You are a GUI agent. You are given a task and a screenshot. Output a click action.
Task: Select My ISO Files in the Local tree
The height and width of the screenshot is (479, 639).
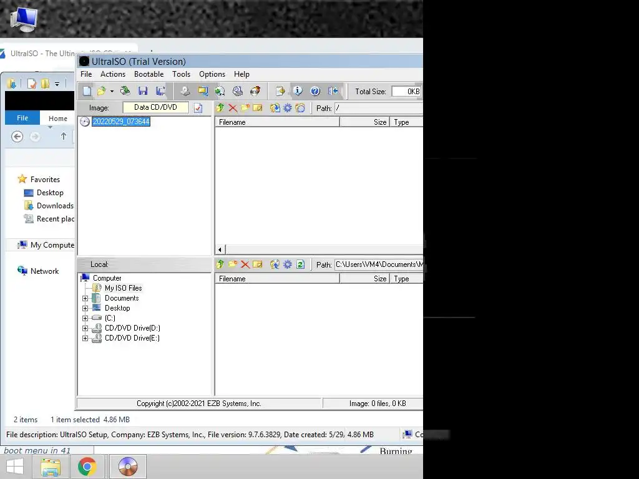coord(123,288)
